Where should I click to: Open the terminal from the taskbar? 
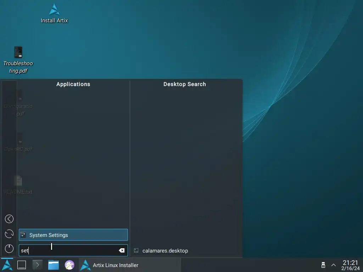click(x=37, y=265)
